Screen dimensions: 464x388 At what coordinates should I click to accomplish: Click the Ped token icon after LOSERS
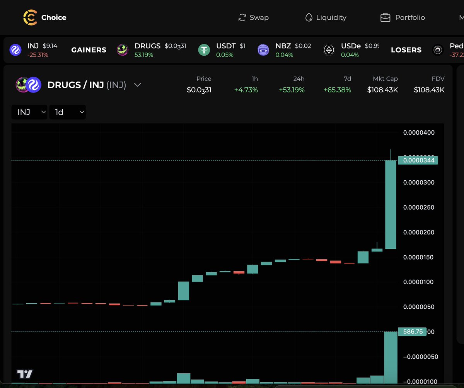point(438,50)
